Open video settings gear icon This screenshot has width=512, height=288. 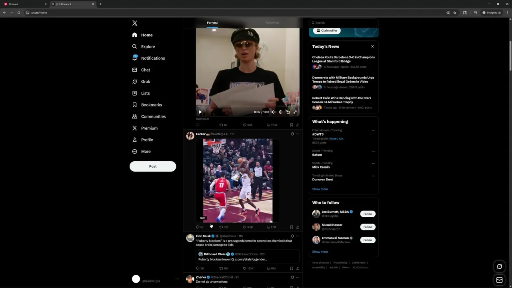tap(281, 112)
